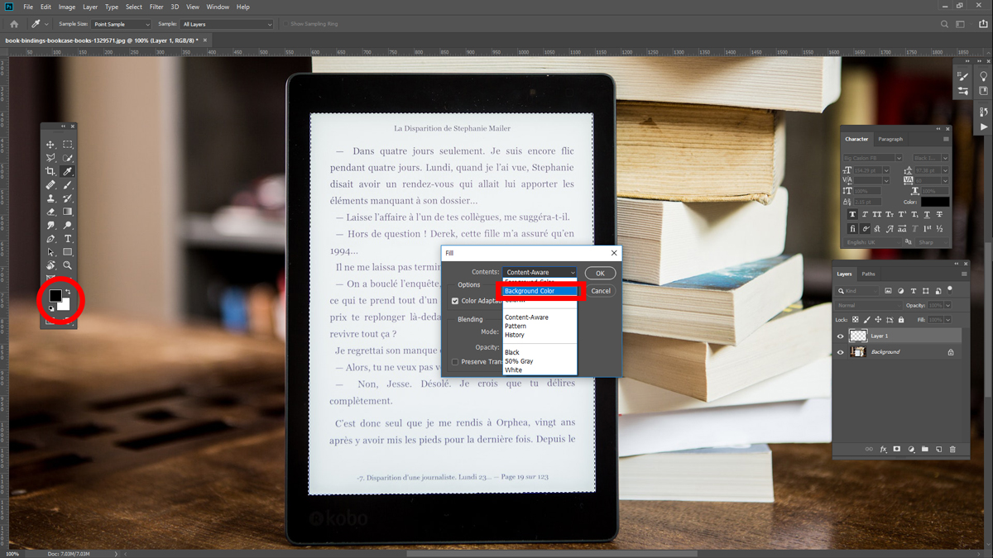Select the Background layer thumbnail

(857, 352)
